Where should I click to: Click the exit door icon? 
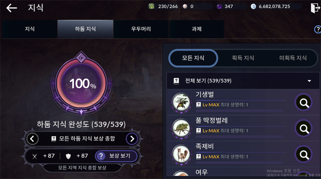tap(315, 8)
